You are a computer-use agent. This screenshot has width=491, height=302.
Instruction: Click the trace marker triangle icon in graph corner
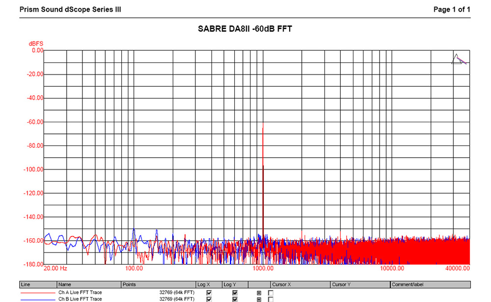pyautogui.click(x=459, y=59)
